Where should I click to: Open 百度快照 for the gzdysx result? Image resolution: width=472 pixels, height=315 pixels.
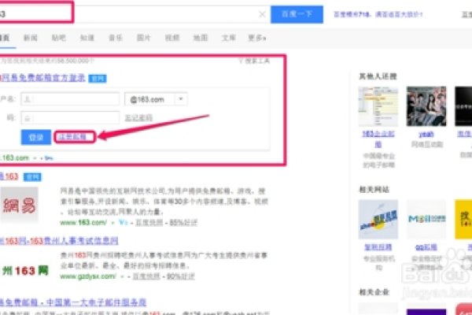(146, 276)
